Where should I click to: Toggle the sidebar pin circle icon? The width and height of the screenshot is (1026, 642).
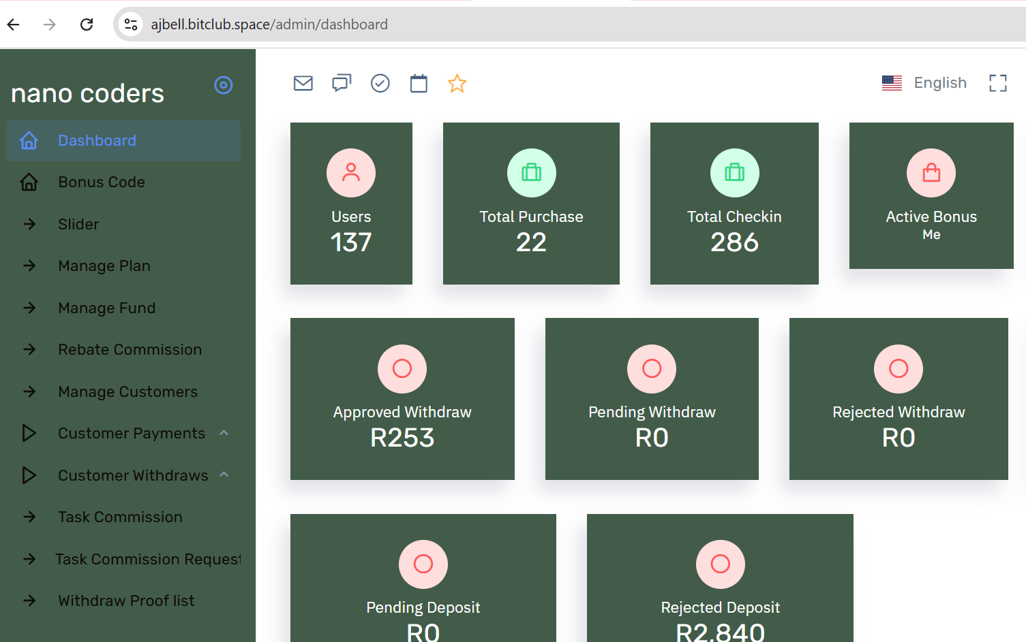224,85
